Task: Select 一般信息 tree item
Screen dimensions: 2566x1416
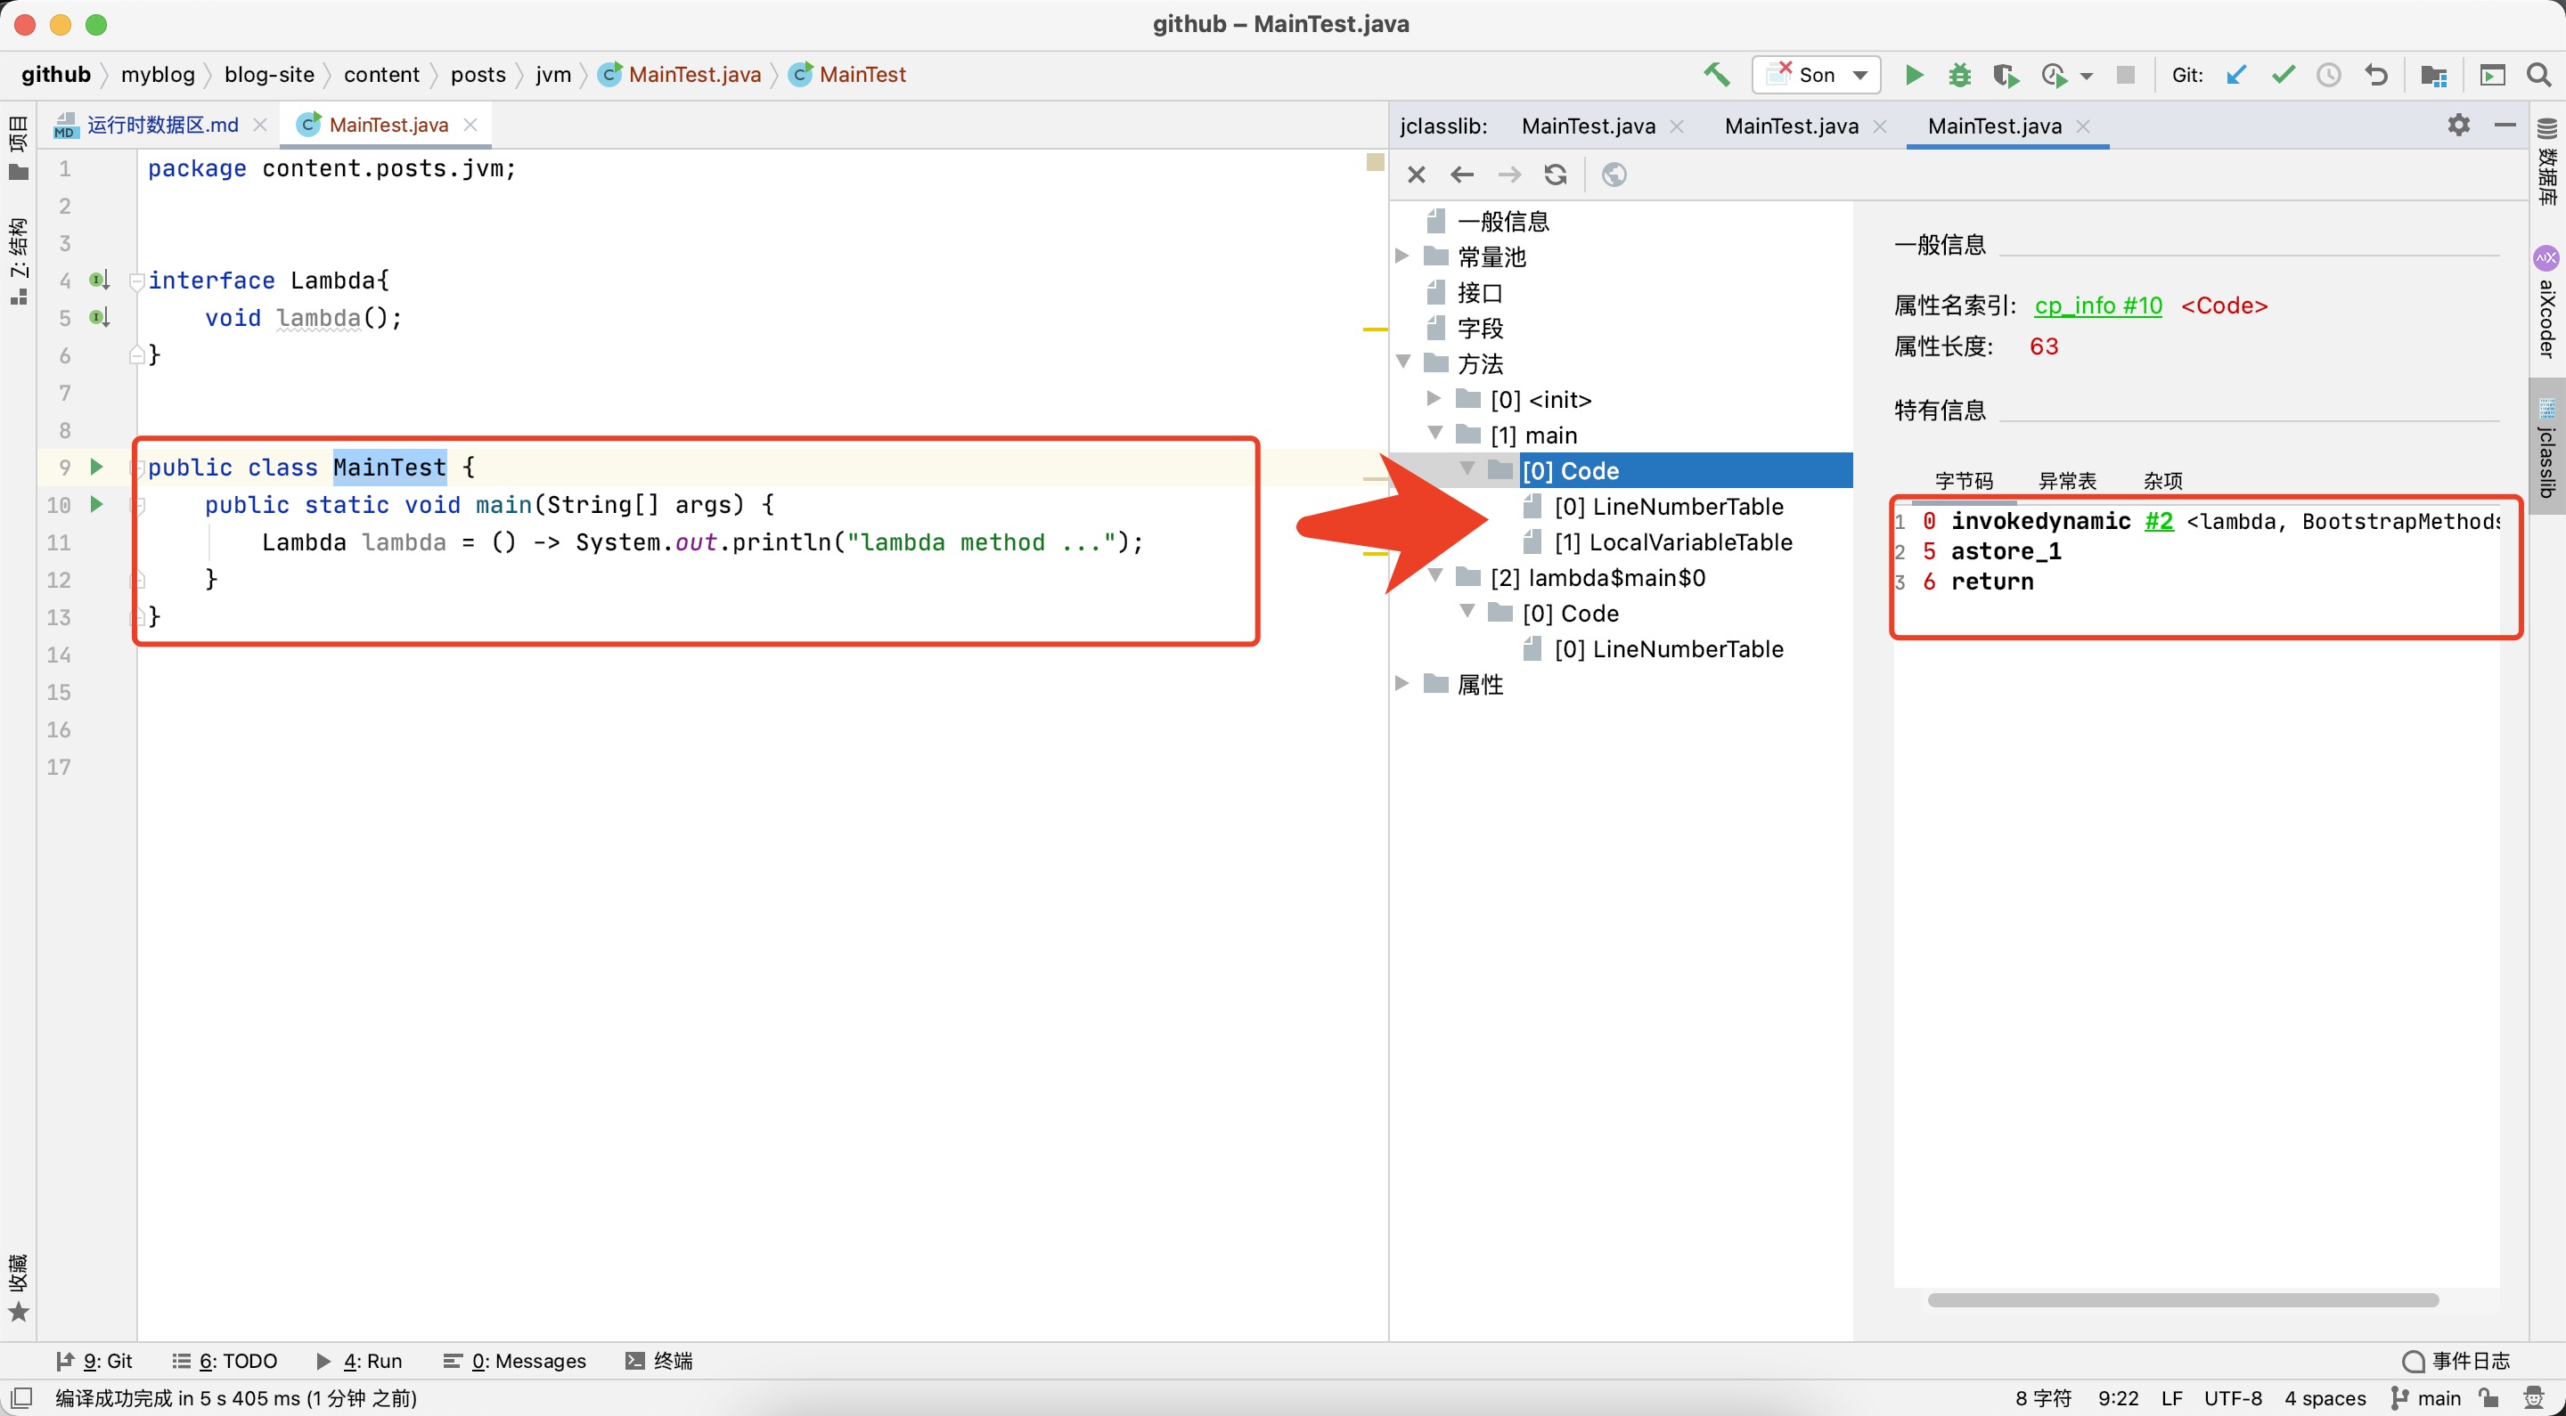Action: tap(1503, 221)
